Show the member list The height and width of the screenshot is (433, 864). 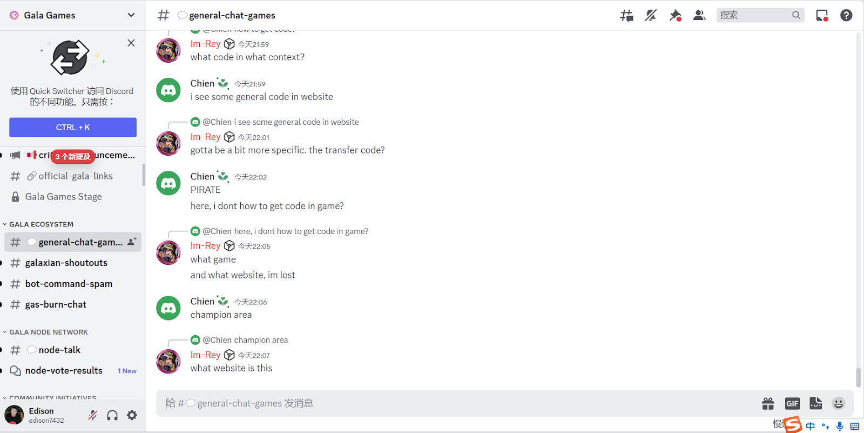tap(699, 15)
